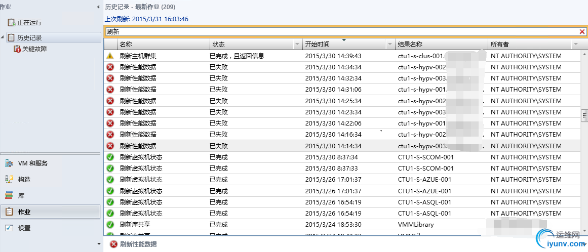Viewport: 588px width, 252px height.
Task: Clear the search filter with red X
Action: pos(582,32)
